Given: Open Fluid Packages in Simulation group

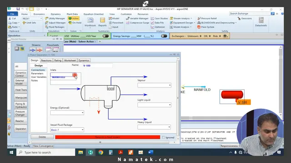Looking at the screenshot, I should click(55, 27).
